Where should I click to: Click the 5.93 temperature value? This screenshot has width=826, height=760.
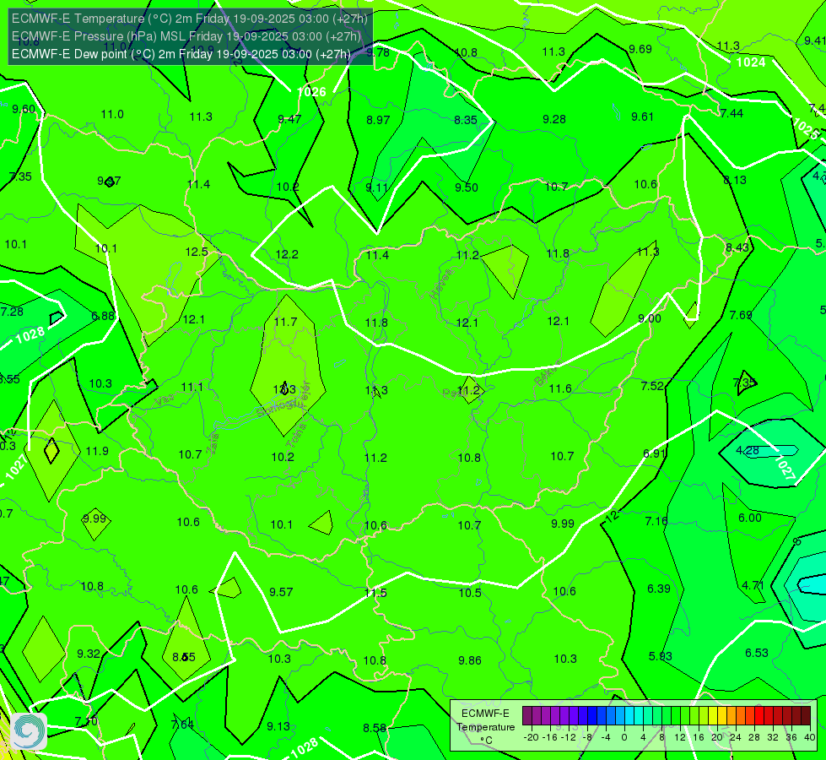660,657
